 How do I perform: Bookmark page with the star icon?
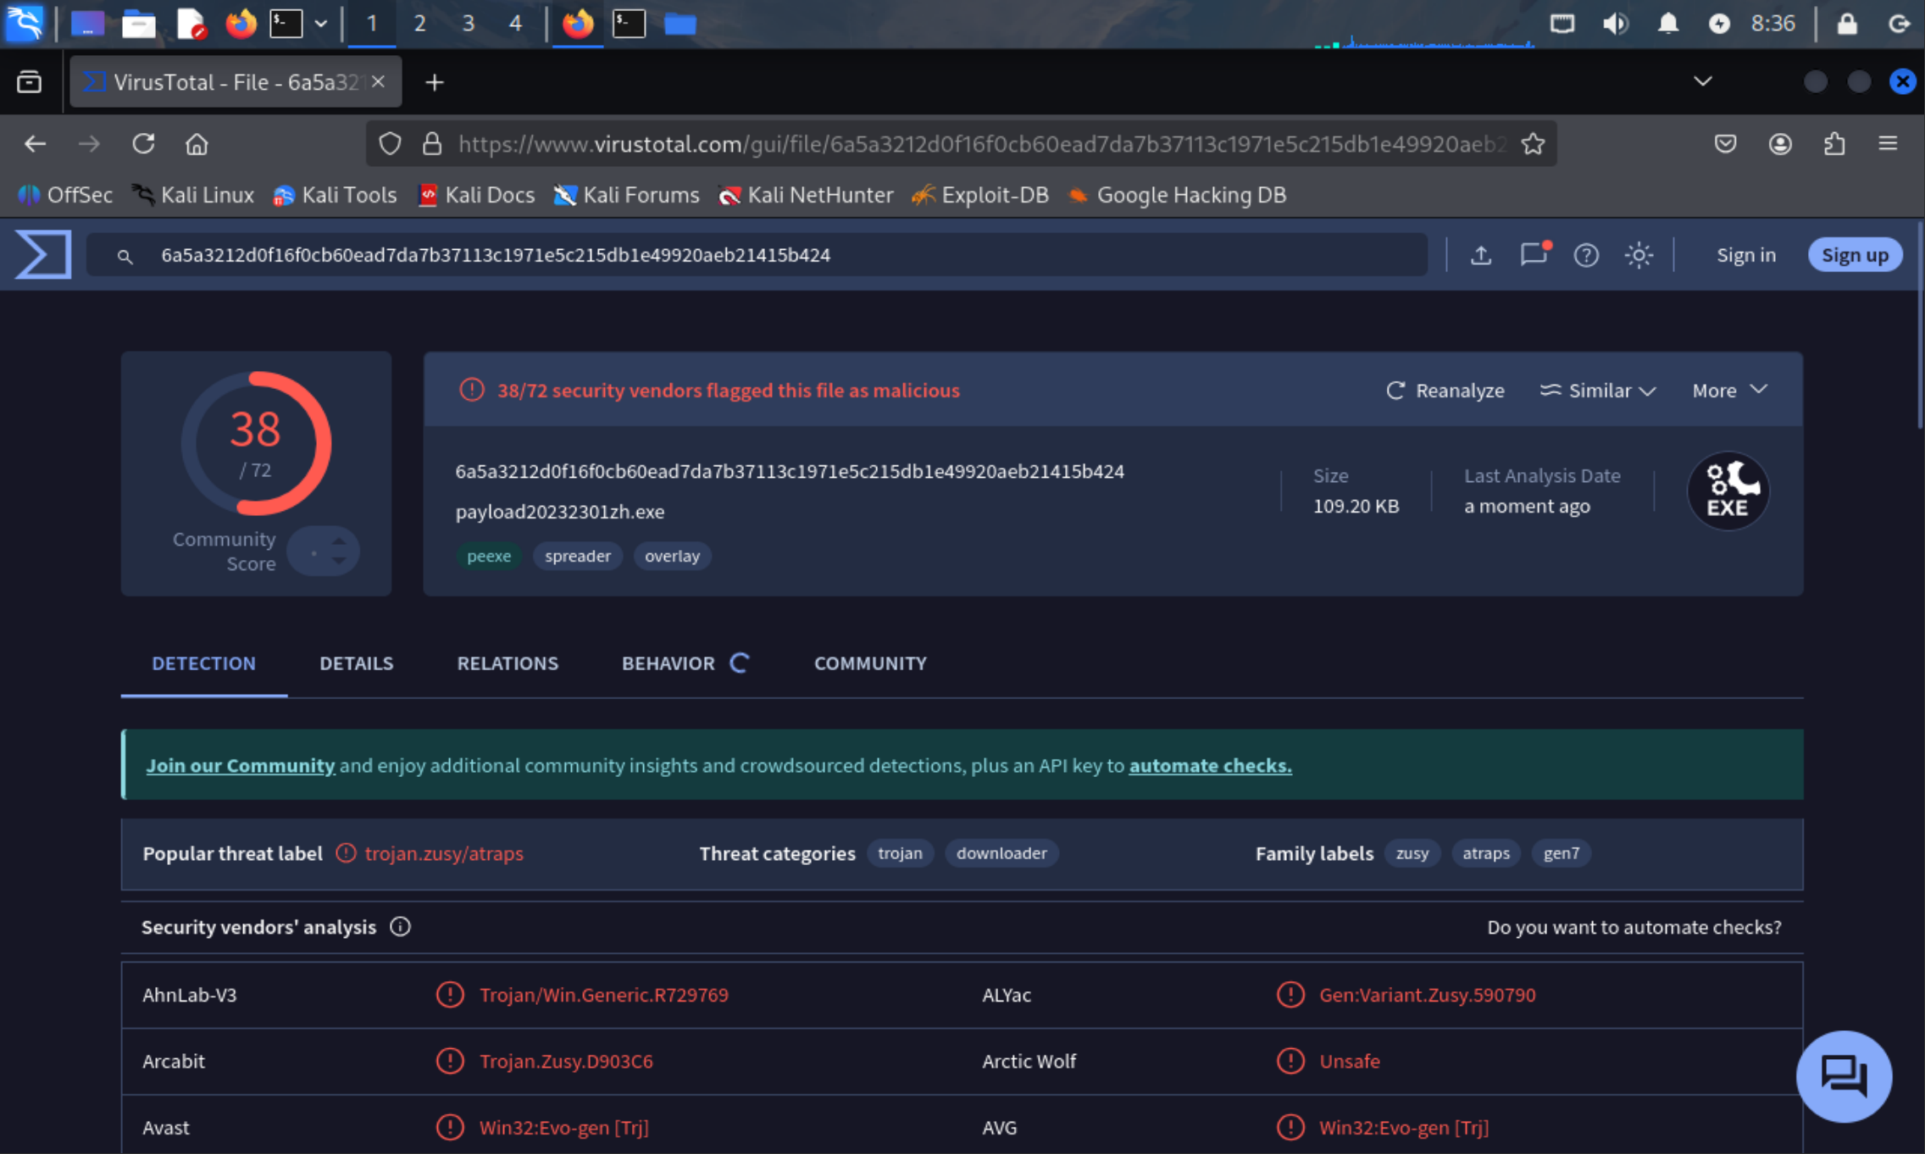(x=1533, y=144)
